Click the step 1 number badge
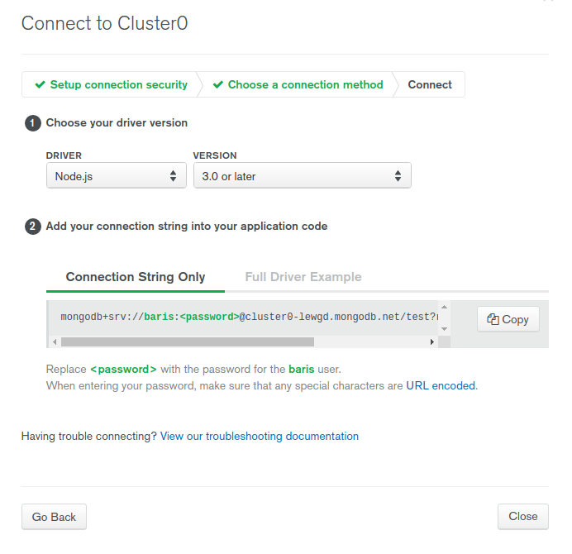The height and width of the screenshot is (554, 572). point(33,123)
